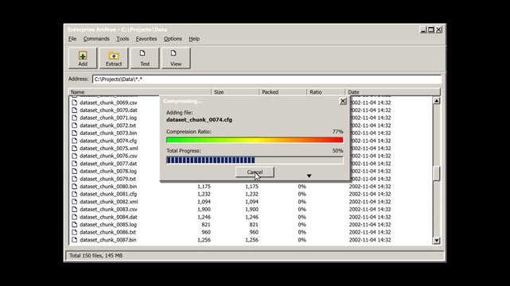Click the bold file name in Compressing dialog

[200, 120]
